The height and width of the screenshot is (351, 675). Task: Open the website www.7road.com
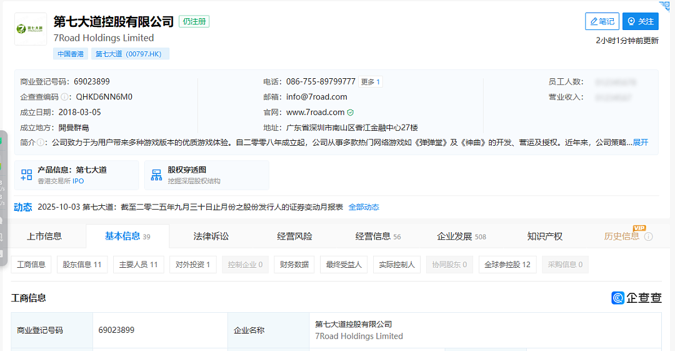coord(315,112)
